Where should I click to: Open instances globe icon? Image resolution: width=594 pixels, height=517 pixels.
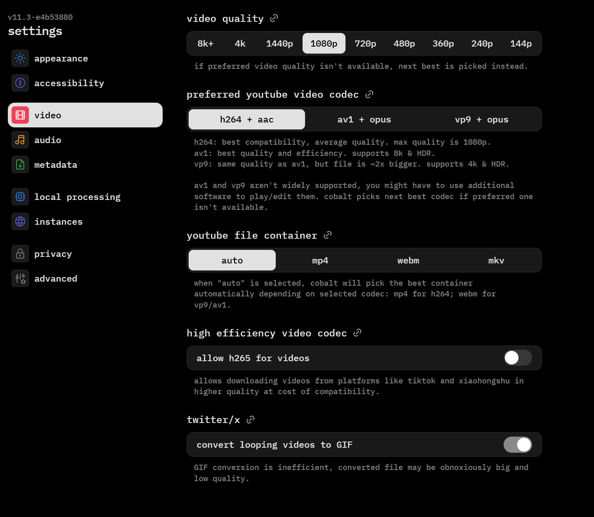pyautogui.click(x=20, y=221)
